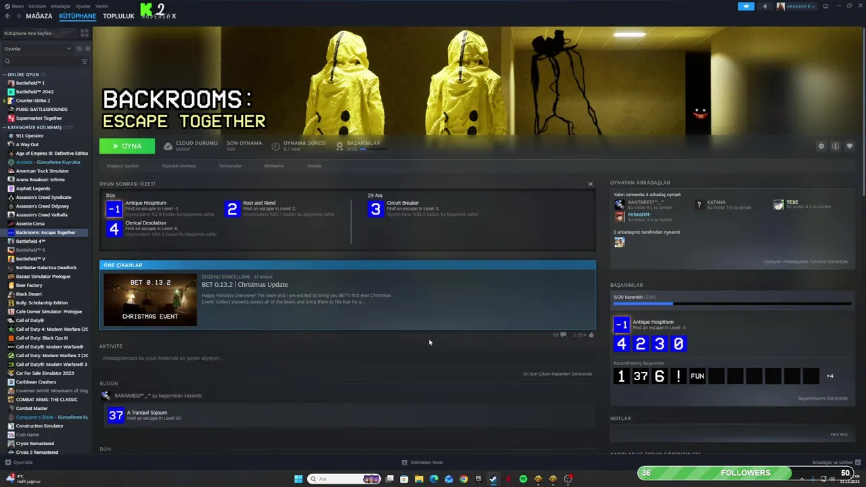Image resolution: width=866 pixels, height=487 pixels.
Task: Open Tartışmalar link
Action: pyautogui.click(x=230, y=166)
